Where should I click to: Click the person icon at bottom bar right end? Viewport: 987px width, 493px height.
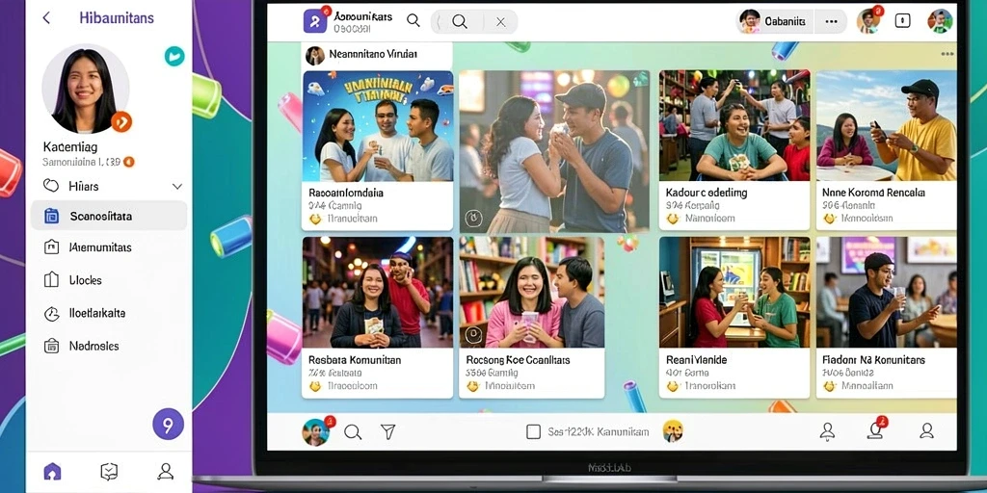[x=926, y=430]
